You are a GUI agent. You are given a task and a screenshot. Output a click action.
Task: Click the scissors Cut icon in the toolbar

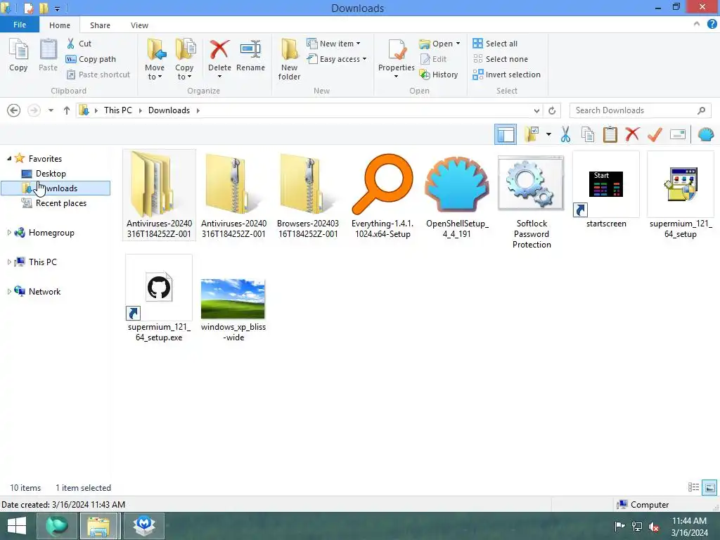566,134
